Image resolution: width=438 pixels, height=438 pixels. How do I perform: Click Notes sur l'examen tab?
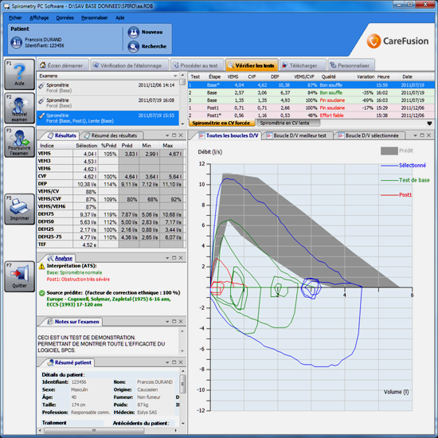click(x=73, y=322)
